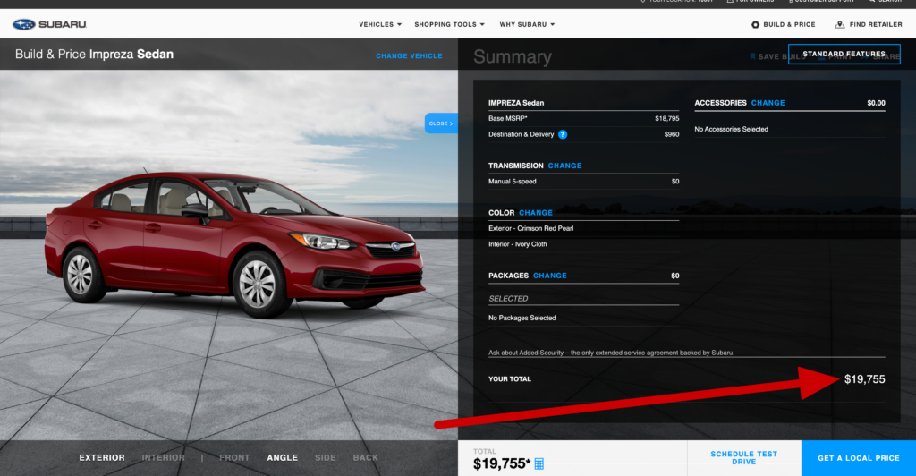Click the Find Retailer map pin icon

(839, 24)
